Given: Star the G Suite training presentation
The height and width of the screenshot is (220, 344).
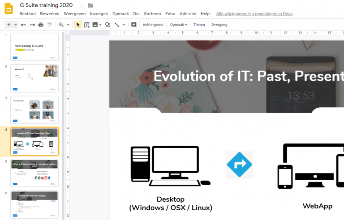Looking at the screenshot, I should tap(82, 5).
